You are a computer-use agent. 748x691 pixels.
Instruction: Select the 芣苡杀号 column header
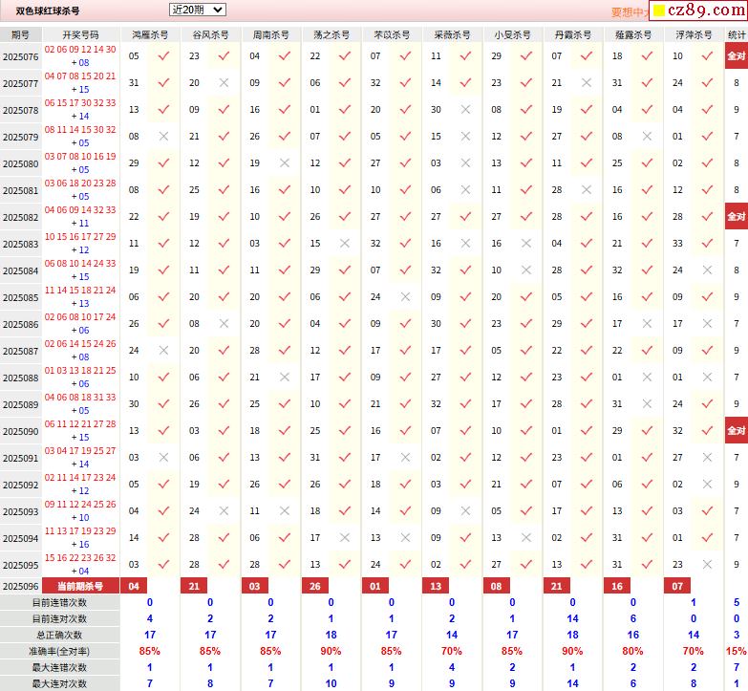coord(392,34)
